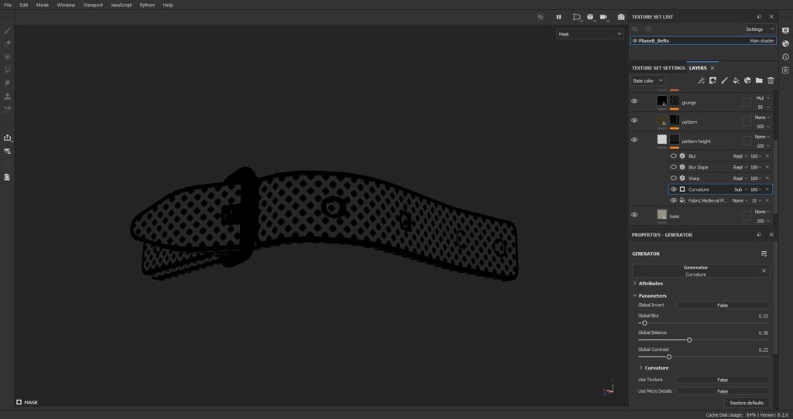793x419 pixels.
Task: Toggle the Use Micro Details False button
Action: pos(723,391)
